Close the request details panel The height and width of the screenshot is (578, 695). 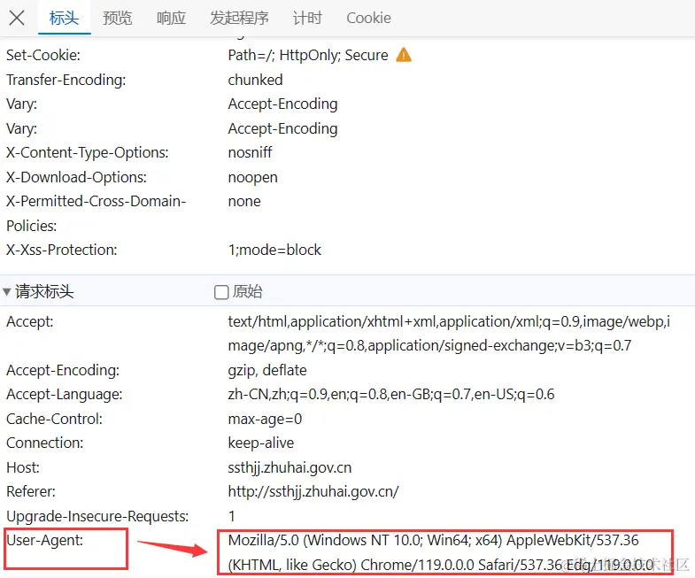[x=17, y=19]
